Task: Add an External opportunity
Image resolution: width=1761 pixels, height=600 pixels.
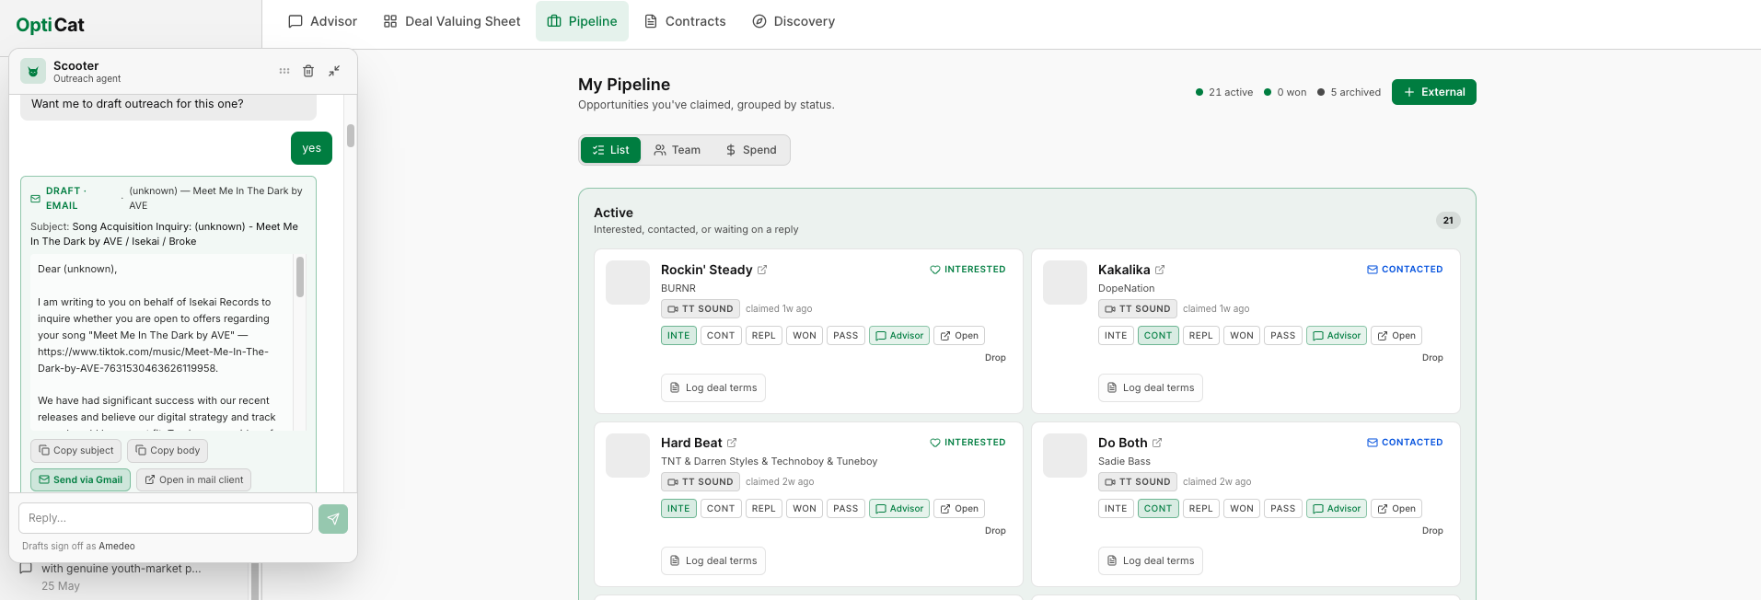Action: (x=1434, y=92)
